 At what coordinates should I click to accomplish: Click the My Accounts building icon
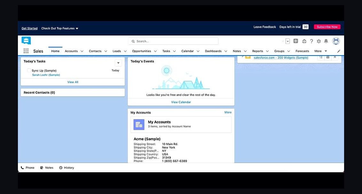click(x=139, y=125)
